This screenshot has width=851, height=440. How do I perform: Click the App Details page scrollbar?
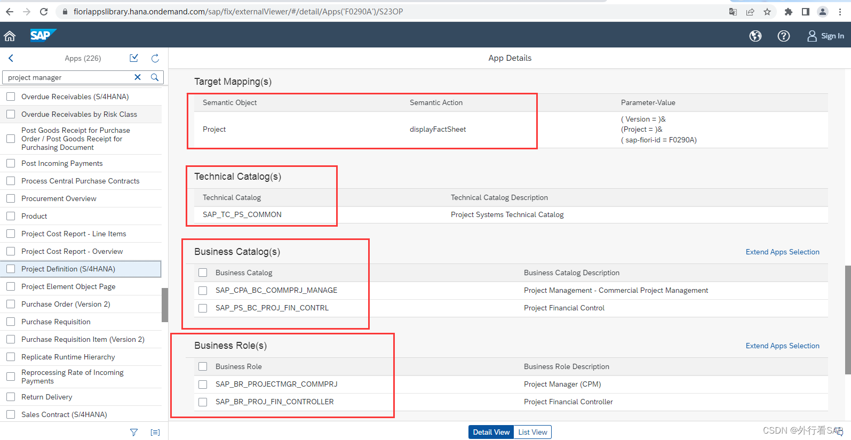pyautogui.click(x=848, y=320)
